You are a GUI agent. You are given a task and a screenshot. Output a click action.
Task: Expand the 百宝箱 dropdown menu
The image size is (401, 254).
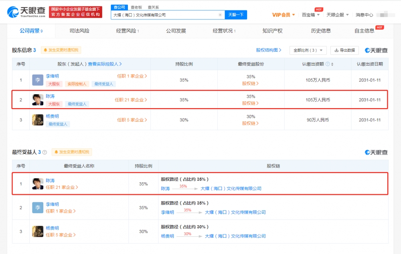point(311,15)
